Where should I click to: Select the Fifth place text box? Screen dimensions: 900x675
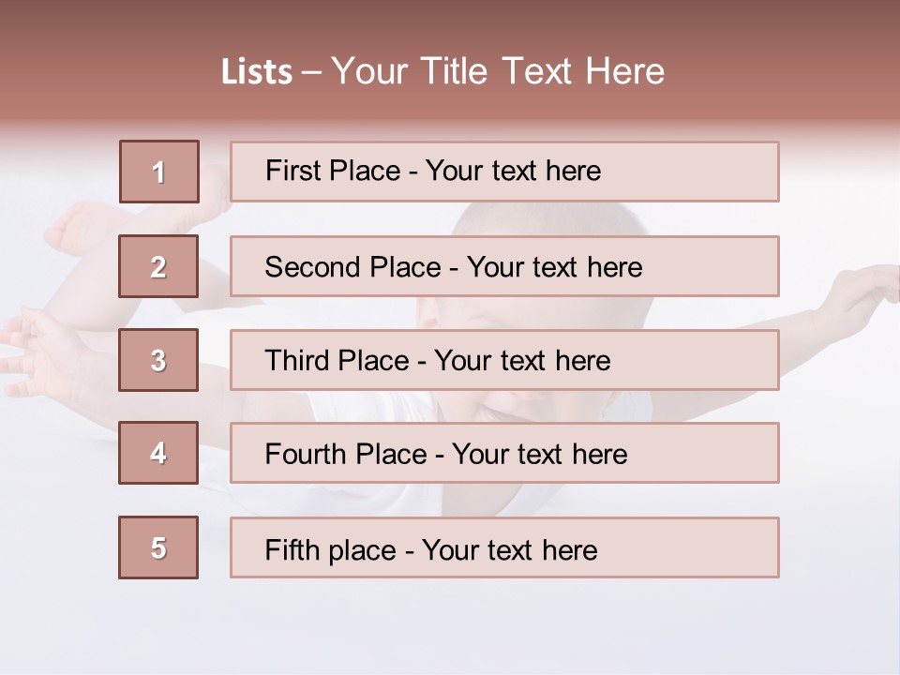pos(504,547)
